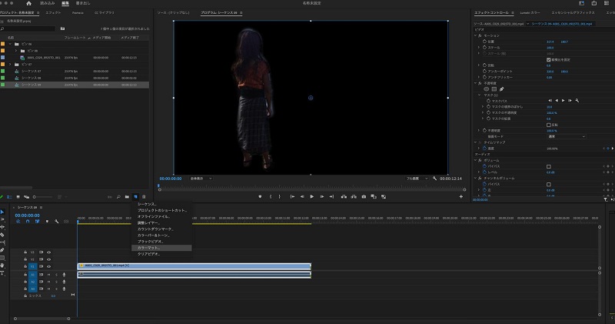Choose Color Matte from New Item menu
The width and height of the screenshot is (615, 324).
click(x=161, y=248)
